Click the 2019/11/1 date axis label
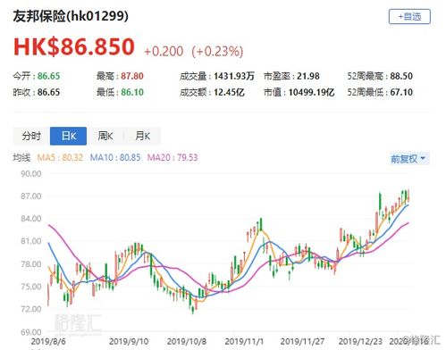The width and height of the screenshot is (446, 350). (x=244, y=341)
